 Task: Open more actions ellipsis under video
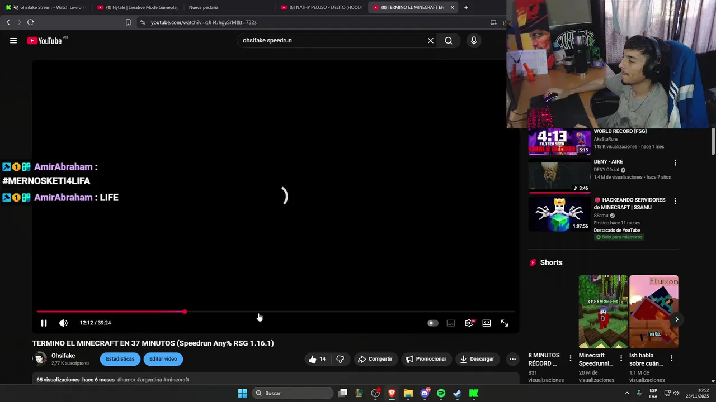(x=512, y=359)
